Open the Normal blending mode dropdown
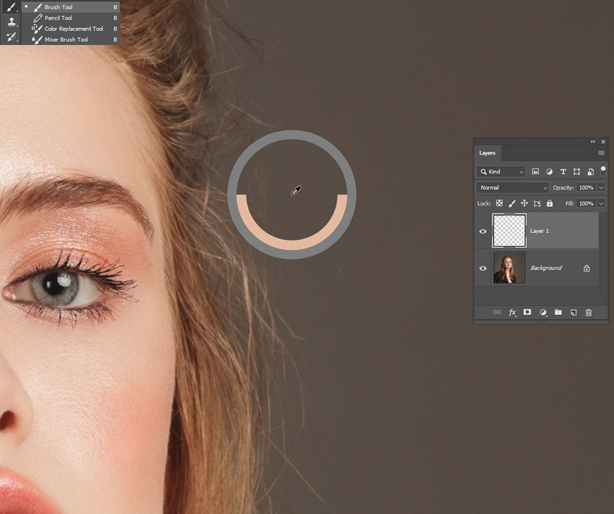This screenshot has height=514, width=614. point(511,187)
